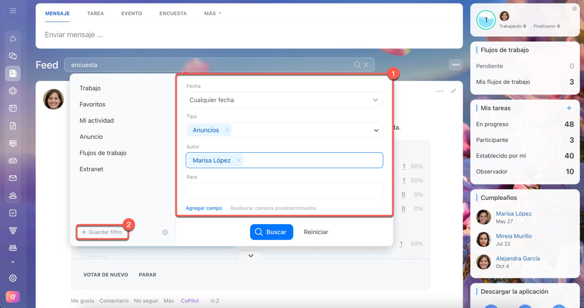Viewport: 584px width, 308px height.
Task: Expand the Fecha date dropdown
Action: [375, 100]
